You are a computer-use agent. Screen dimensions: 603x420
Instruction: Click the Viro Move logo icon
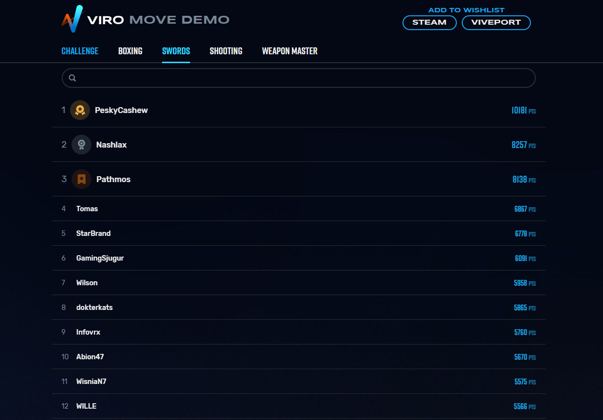(72, 19)
